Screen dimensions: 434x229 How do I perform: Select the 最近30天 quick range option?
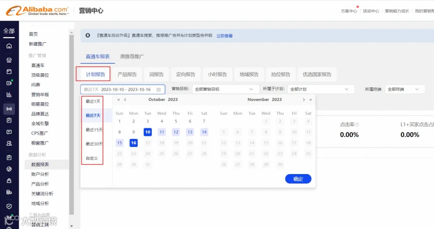94,144
